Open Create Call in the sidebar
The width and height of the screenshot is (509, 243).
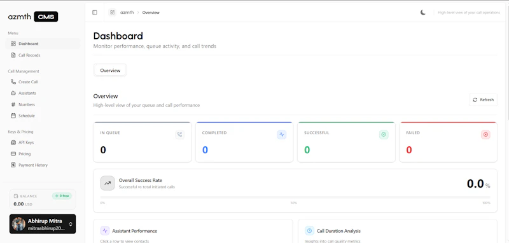point(43,82)
